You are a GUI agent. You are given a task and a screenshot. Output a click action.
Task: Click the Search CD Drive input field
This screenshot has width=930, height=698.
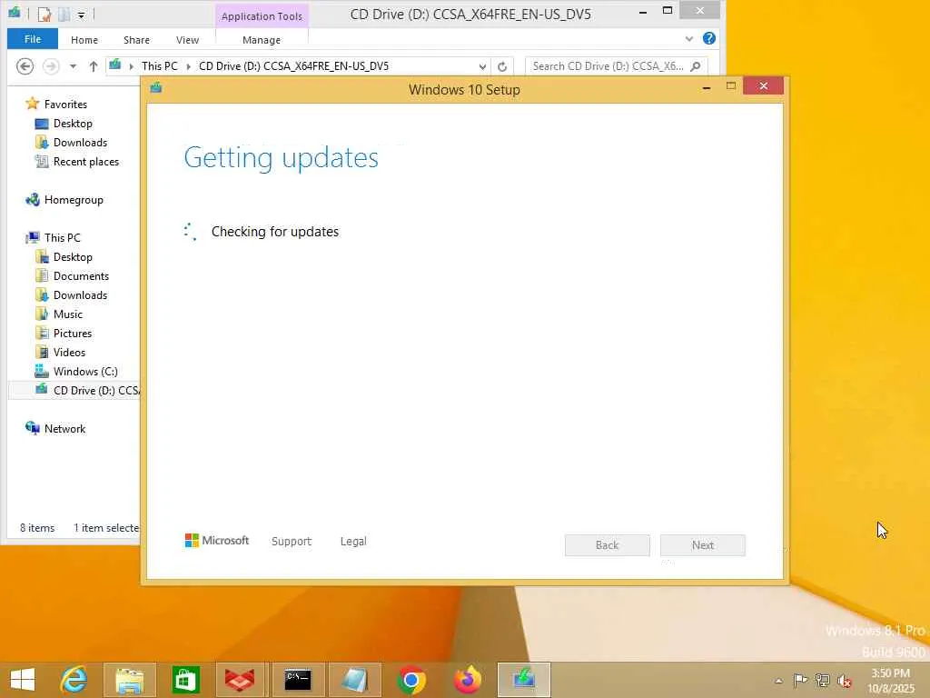[x=608, y=65]
